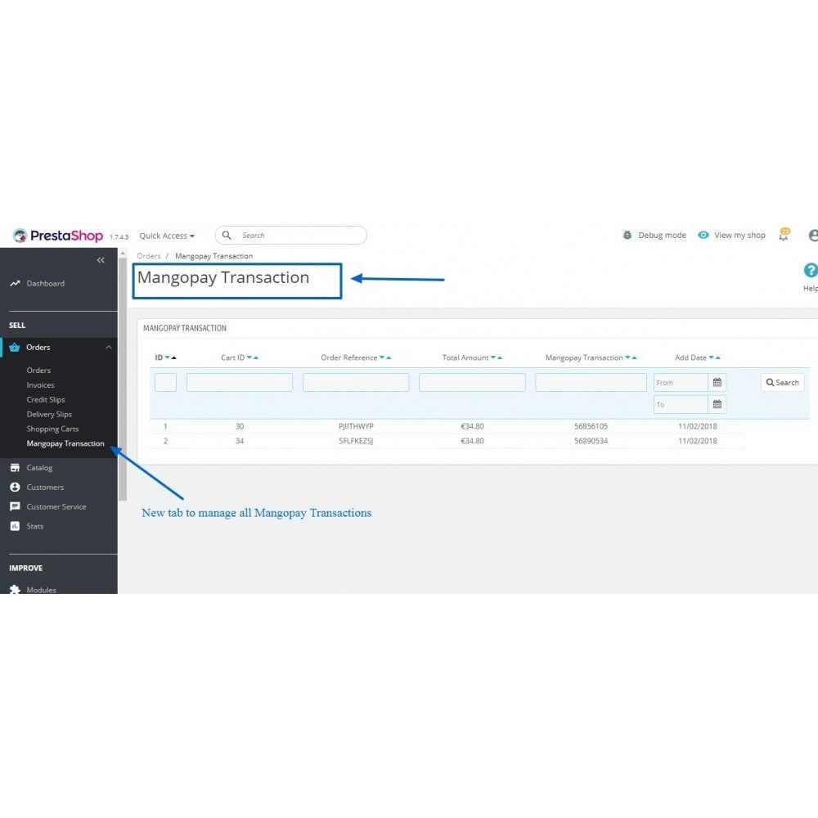Focus the Total Amount filter field
This screenshot has width=818, height=818.
(472, 383)
